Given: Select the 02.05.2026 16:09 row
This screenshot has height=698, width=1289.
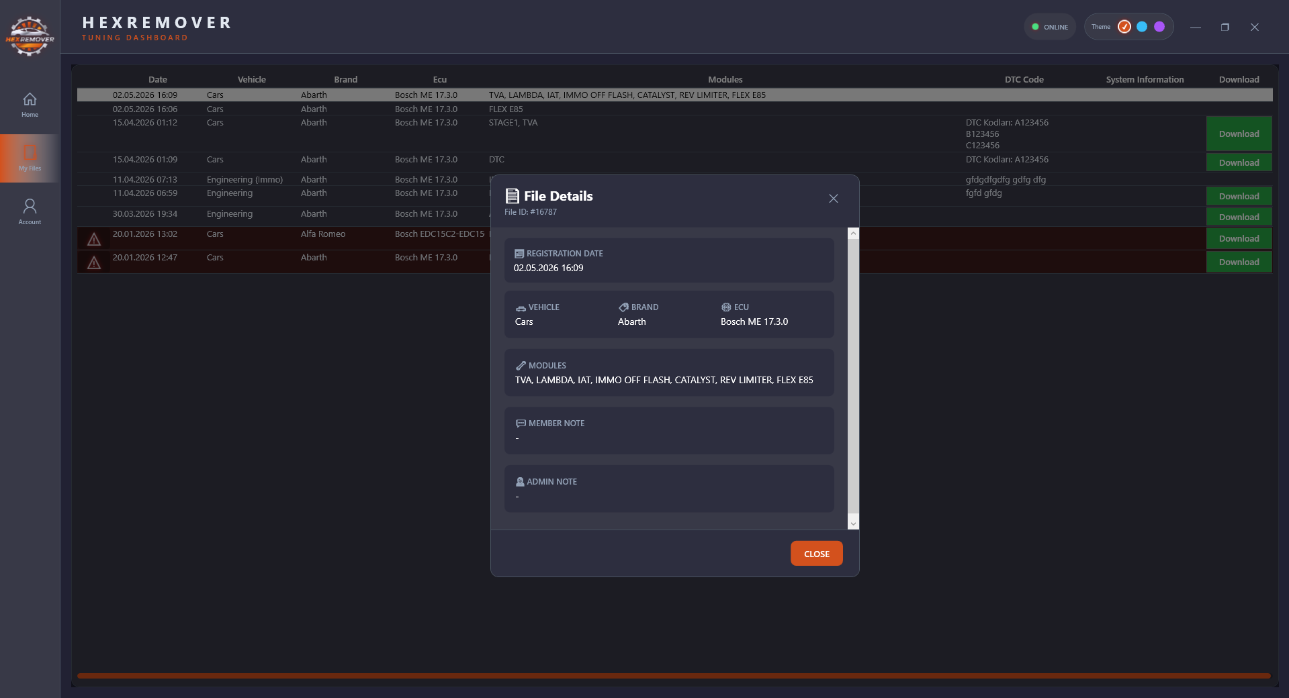Looking at the screenshot, I should (674, 95).
